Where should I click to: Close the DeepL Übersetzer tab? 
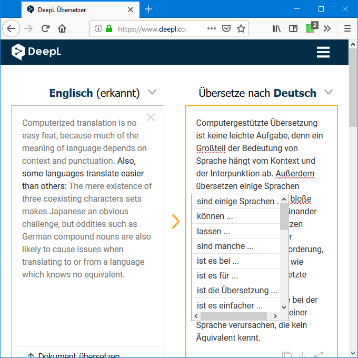[x=131, y=9]
